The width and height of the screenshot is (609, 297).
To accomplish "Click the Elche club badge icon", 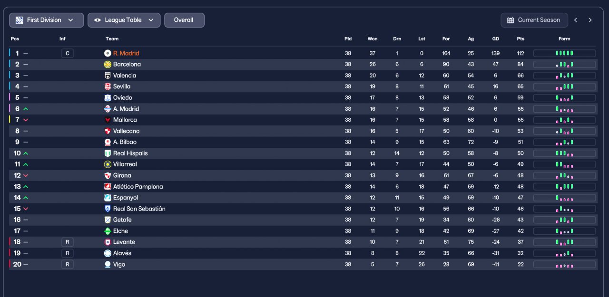I will tap(108, 231).
